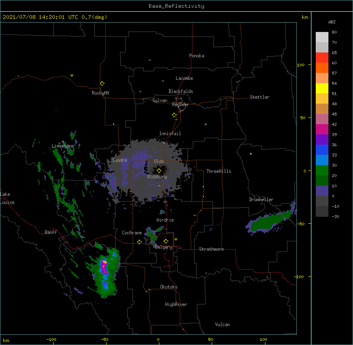Select the 30 dBZ green color swatch
The width and height of the screenshot is (353, 345).
pyautogui.click(x=322, y=170)
